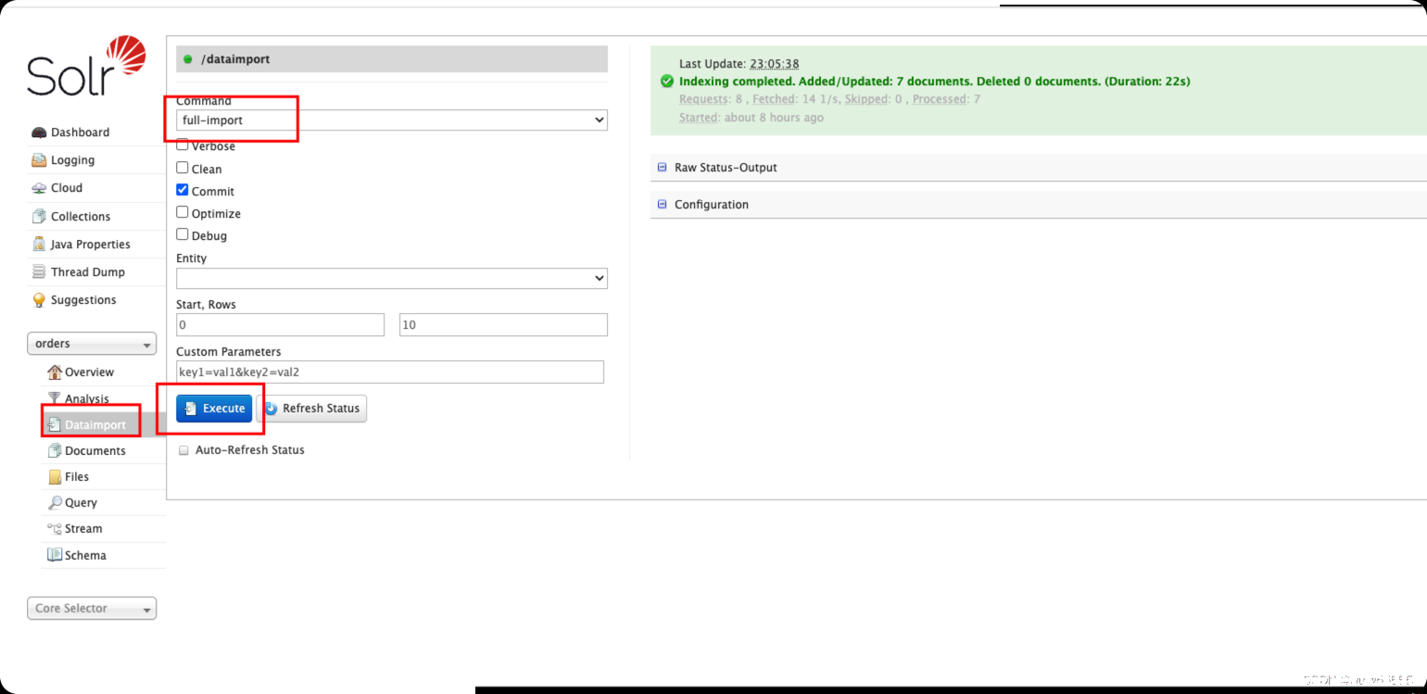Open the Core Selector dropdown
The width and height of the screenshot is (1427, 694).
coord(92,609)
